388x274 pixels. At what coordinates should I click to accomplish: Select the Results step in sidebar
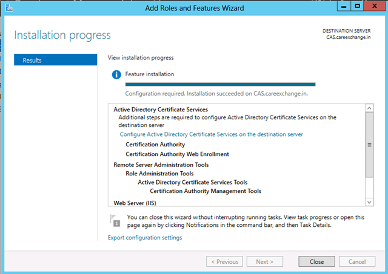55,60
